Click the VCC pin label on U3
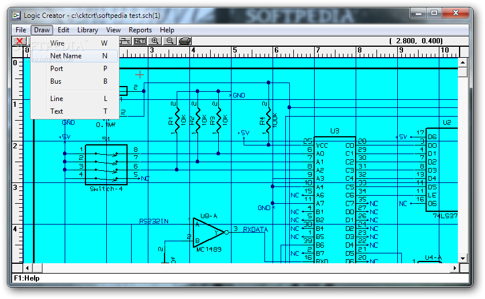The height and width of the screenshot is (299, 485). tap(322, 145)
